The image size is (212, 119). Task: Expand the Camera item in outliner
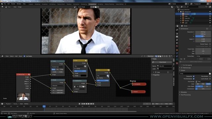[x=181, y=14]
